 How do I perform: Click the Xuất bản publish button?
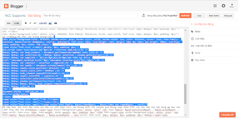coord(185,16)
